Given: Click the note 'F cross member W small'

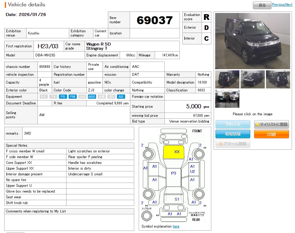Looking at the screenshot, I should [25, 151].
